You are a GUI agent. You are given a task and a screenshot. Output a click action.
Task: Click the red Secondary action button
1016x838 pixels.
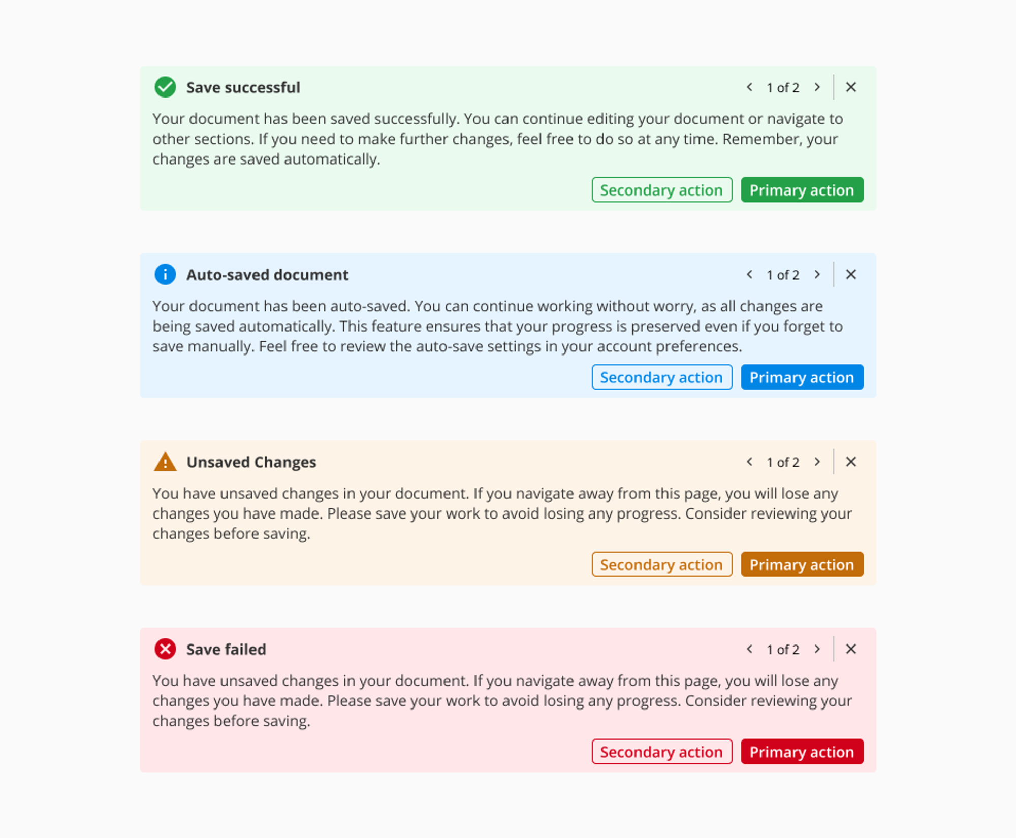pyautogui.click(x=662, y=752)
